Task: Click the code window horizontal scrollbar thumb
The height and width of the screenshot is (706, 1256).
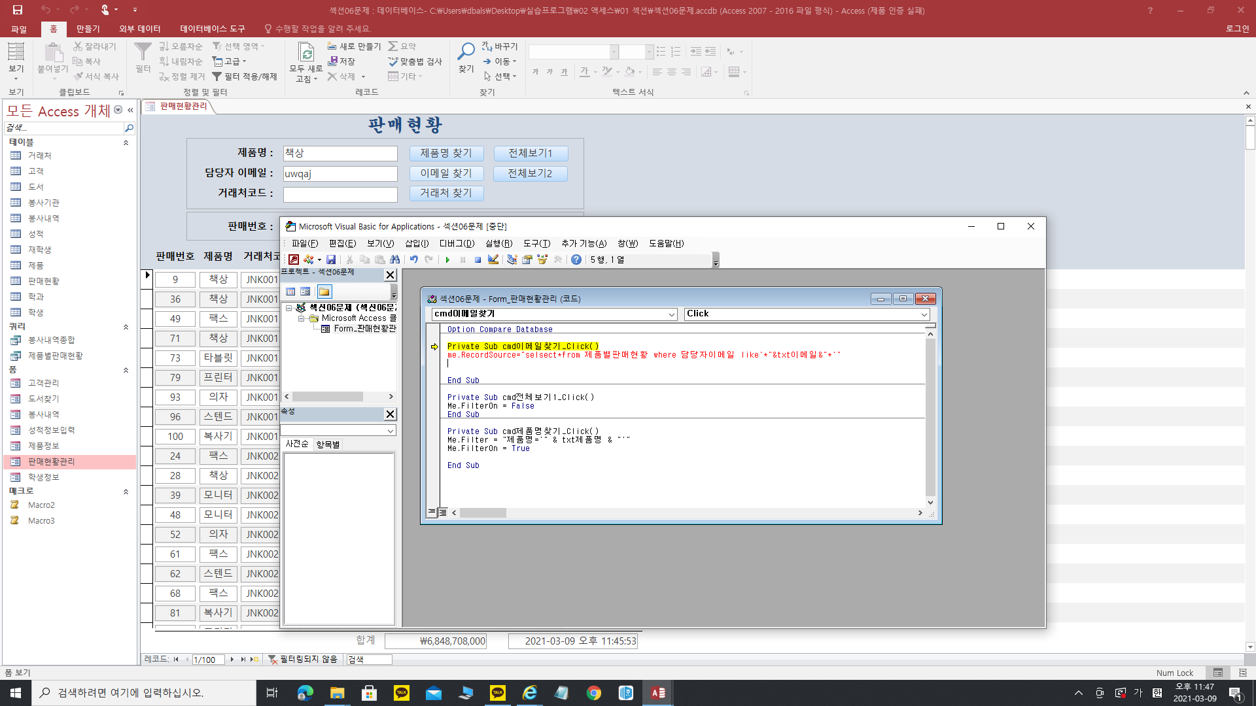Action: click(x=483, y=513)
